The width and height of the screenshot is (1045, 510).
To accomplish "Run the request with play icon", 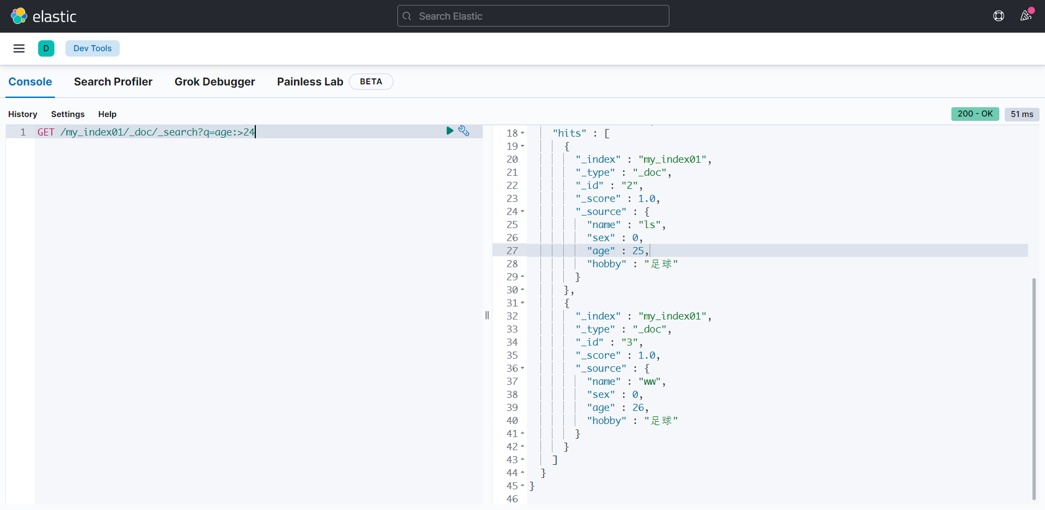I will coord(450,131).
